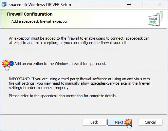Click the spacedesk logo in the header

pyautogui.click(x=155, y=19)
